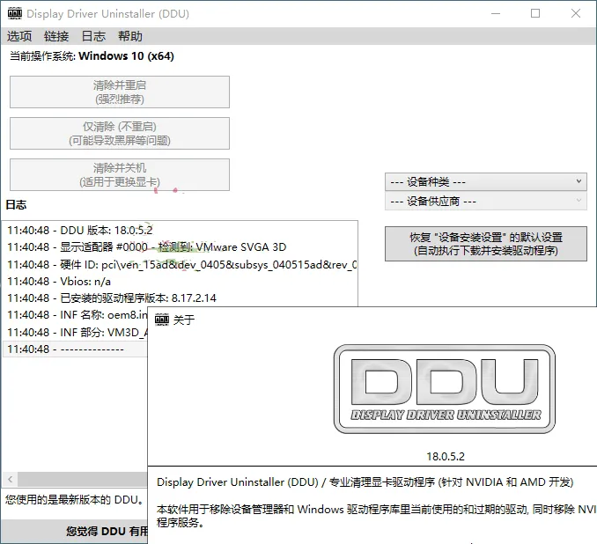Viewport: 597px width, 544px height.
Task: Maximize the Display Driver Uninstaller window
Action: pos(536,14)
